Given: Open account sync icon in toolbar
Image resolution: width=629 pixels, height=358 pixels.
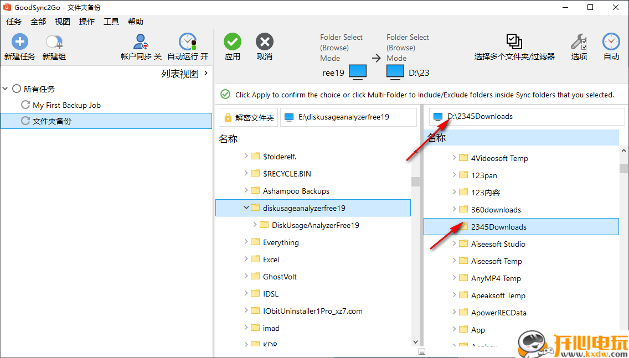Looking at the screenshot, I should pos(141,42).
